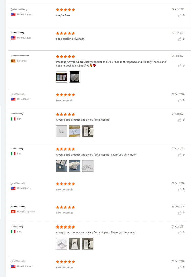191x277 pixels.
Task: Open middle photo of Italy review lacking "Thank you"
Action: [75, 131]
